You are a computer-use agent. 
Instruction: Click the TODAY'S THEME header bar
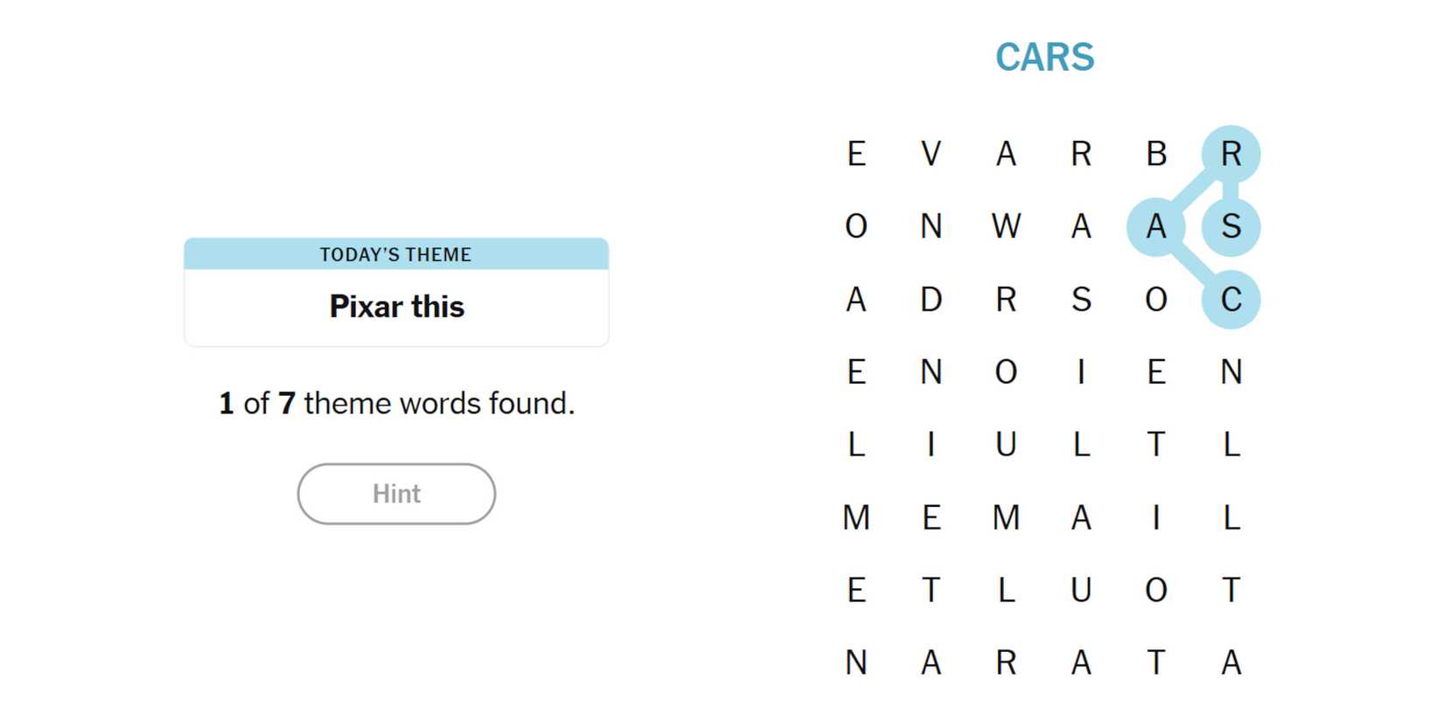point(396,254)
